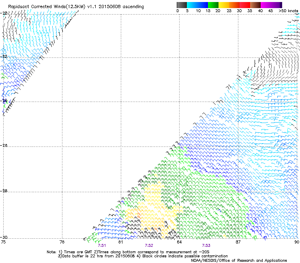Click the NOAA/NESDIS credit text

pos(239,261)
